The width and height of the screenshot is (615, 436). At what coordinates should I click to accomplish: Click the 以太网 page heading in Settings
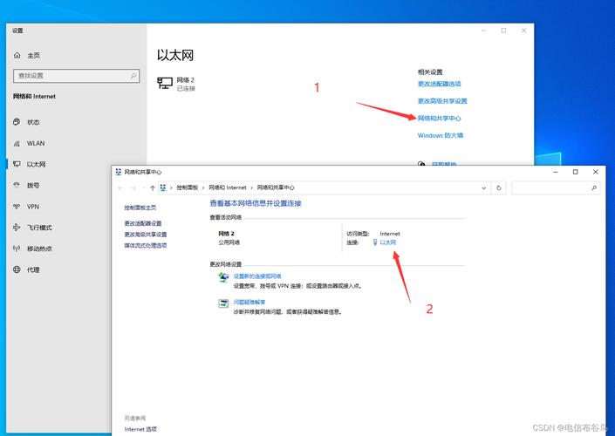(175, 55)
